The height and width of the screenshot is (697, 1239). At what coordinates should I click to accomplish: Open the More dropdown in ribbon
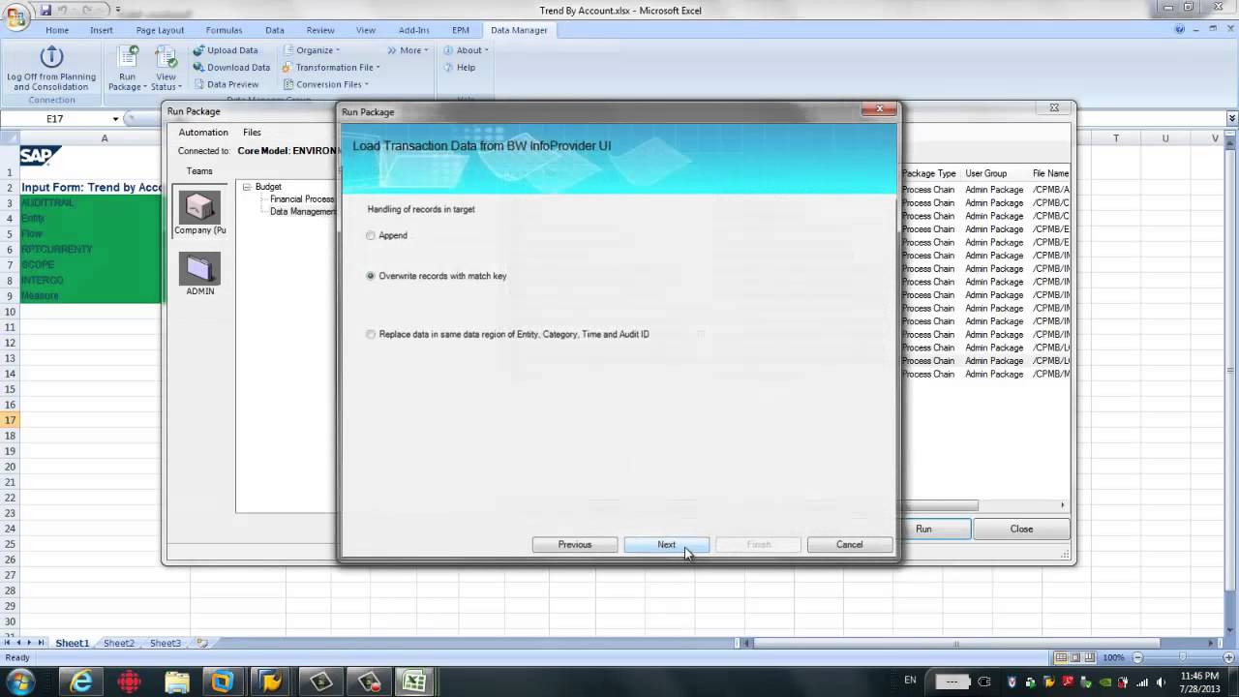[x=409, y=50]
